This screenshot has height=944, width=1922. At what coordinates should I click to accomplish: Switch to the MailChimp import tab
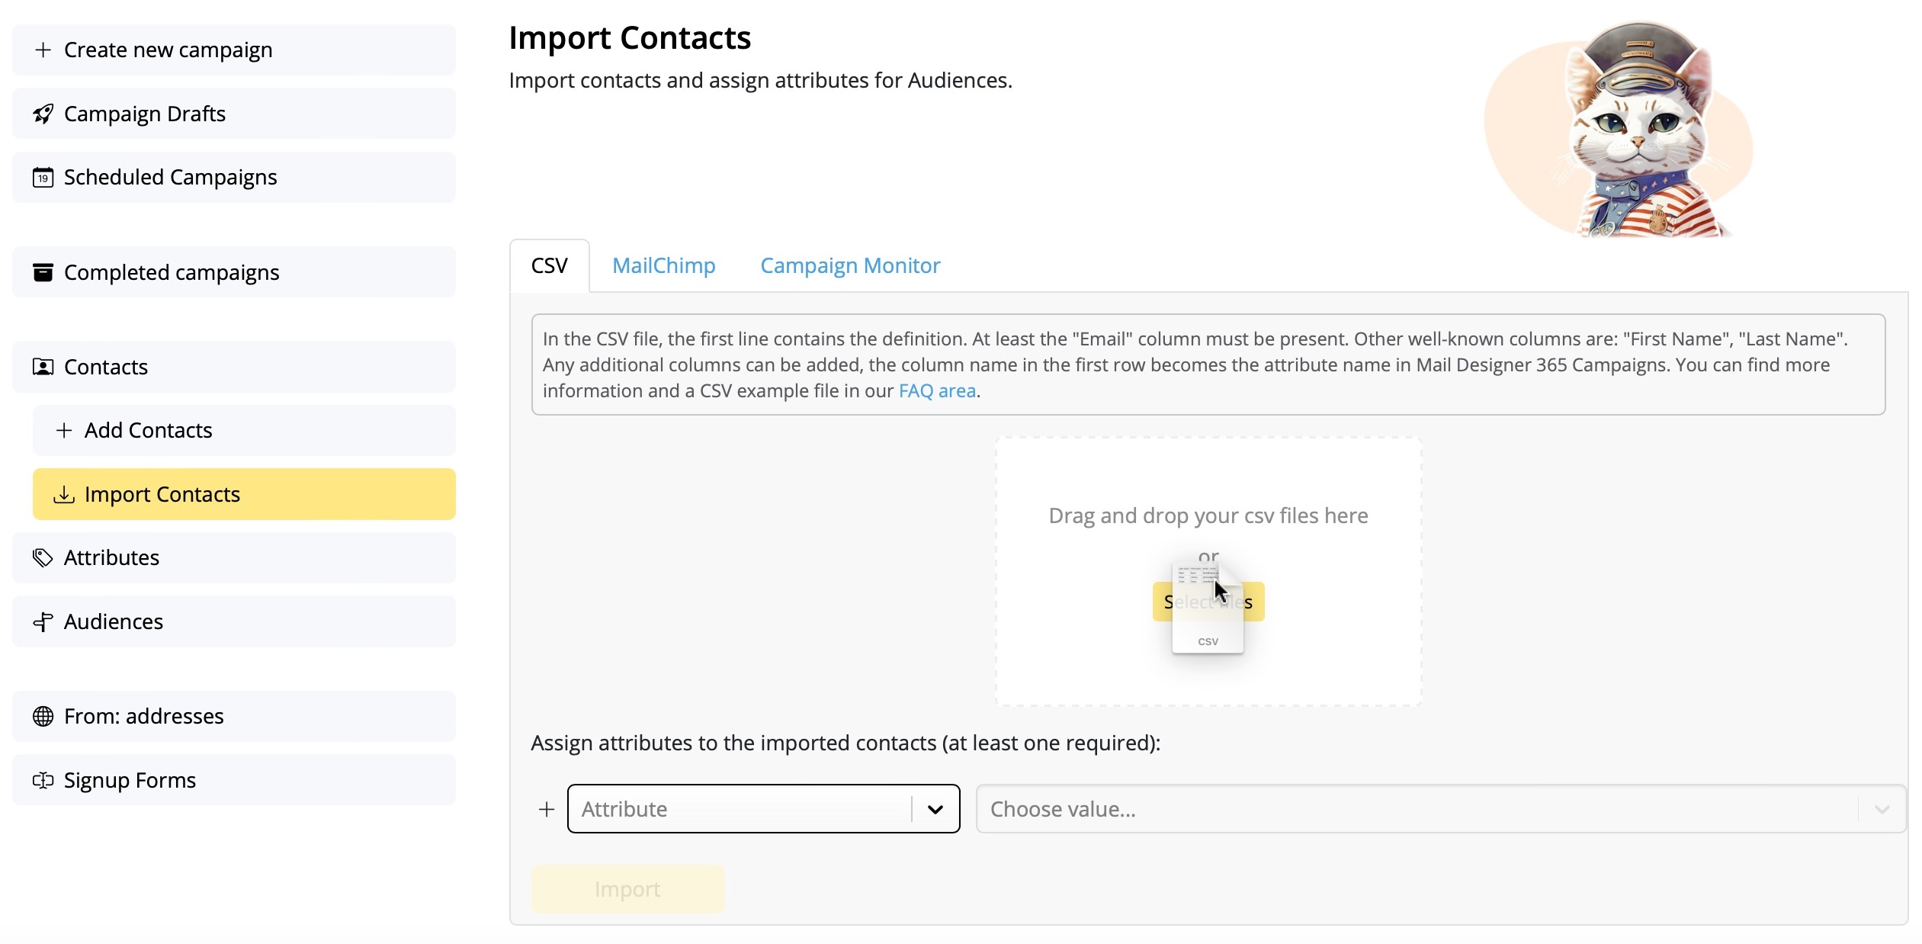tap(663, 265)
